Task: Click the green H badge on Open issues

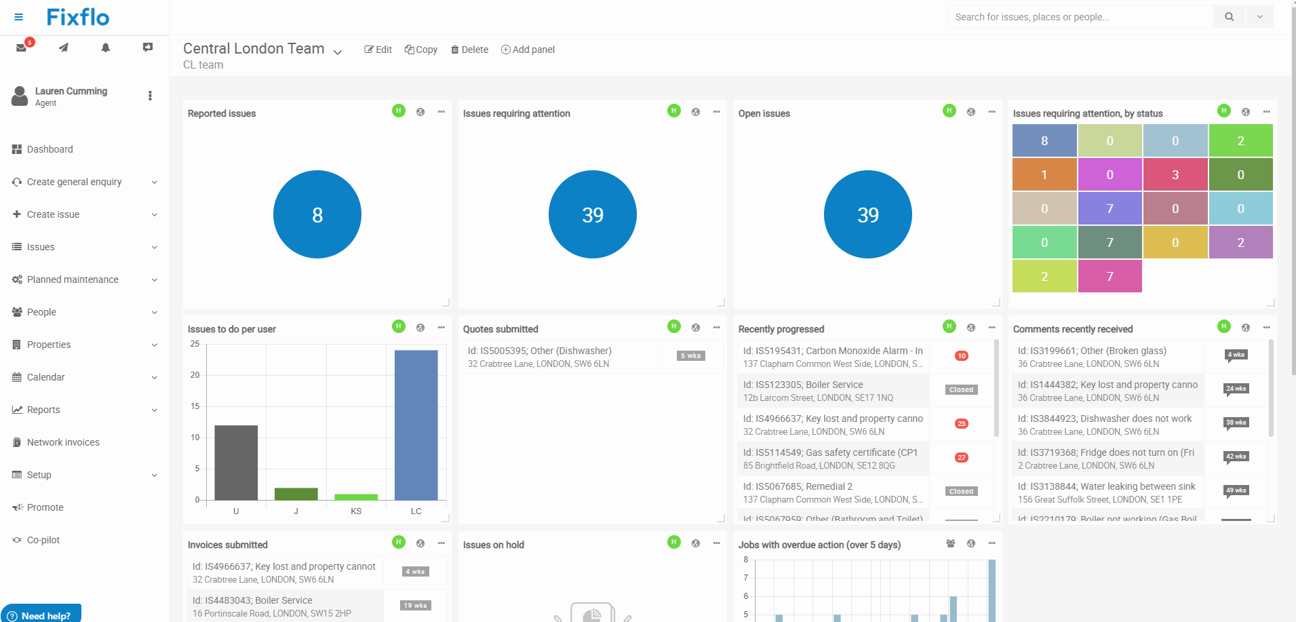Action: click(x=949, y=111)
